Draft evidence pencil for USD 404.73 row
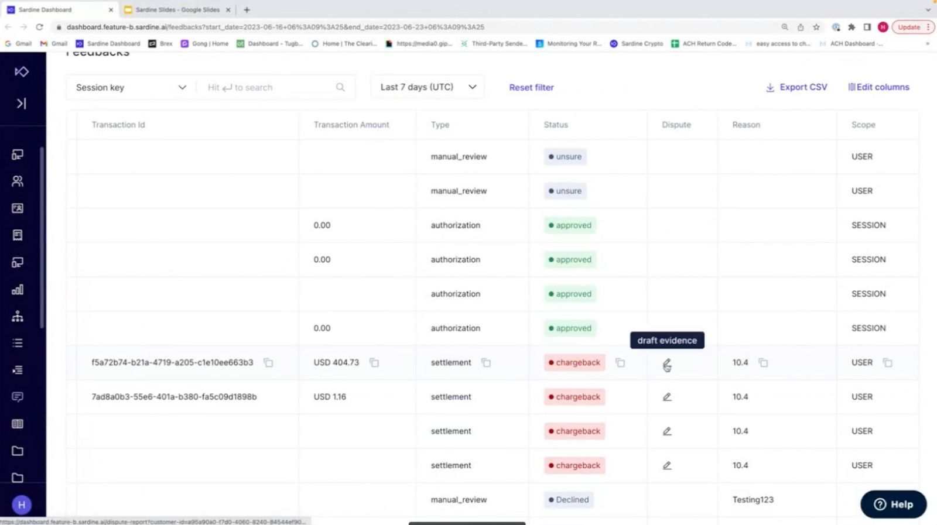This screenshot has height=525, width=937. (x=667, y=363)
